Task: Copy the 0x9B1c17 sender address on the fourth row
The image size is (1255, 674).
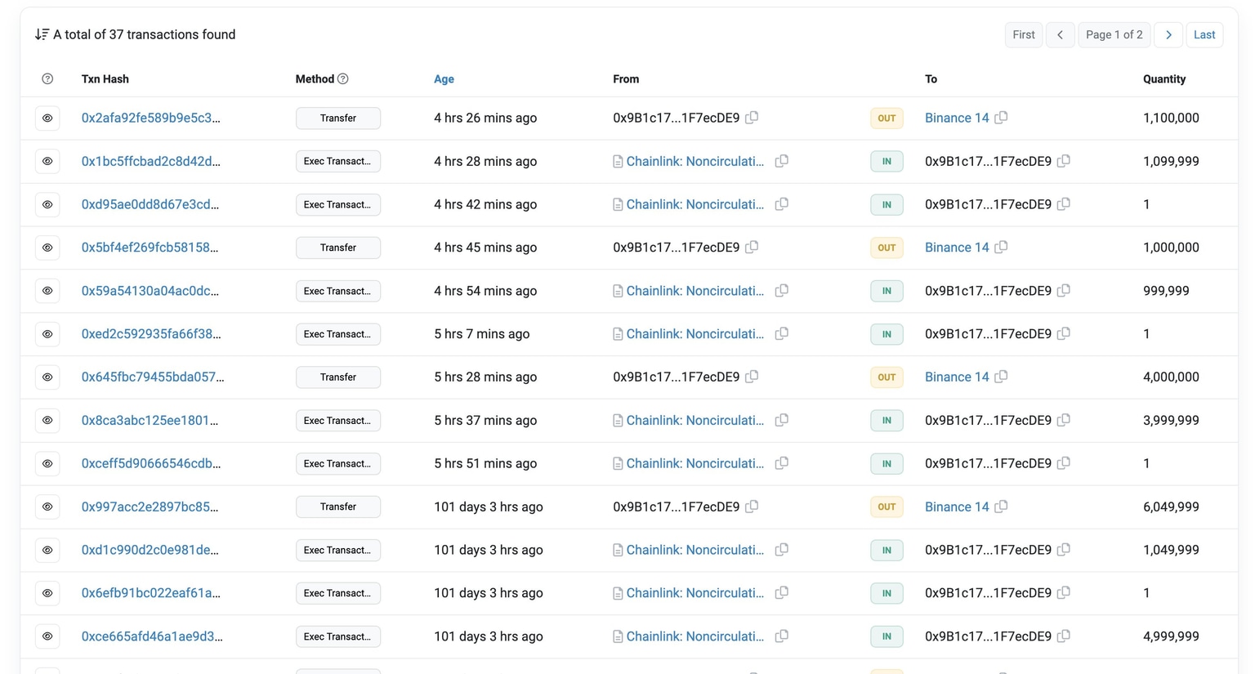Action: (x=752, y=247)
